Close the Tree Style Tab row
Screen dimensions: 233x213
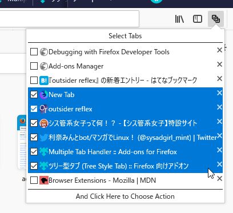click(219, 164)
